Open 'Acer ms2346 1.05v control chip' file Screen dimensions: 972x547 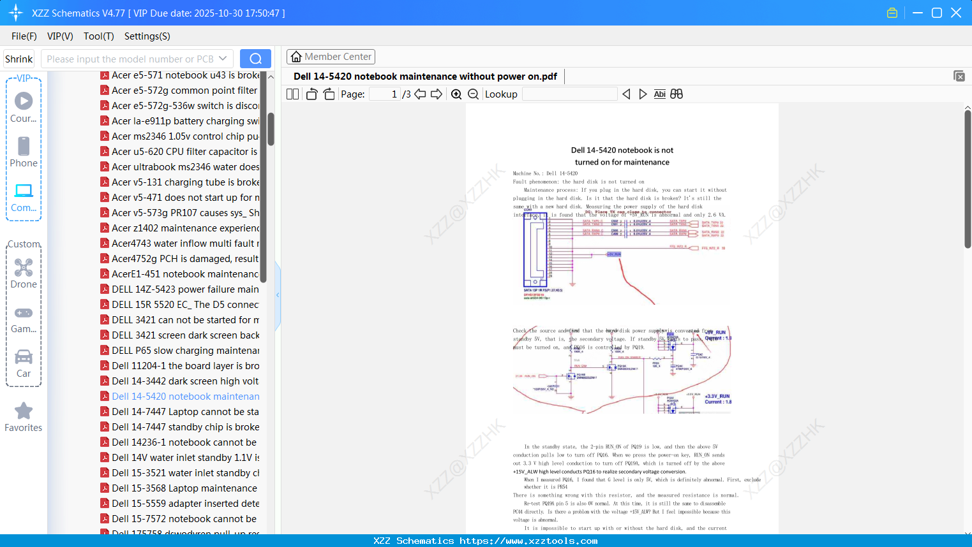click(179, 136)
